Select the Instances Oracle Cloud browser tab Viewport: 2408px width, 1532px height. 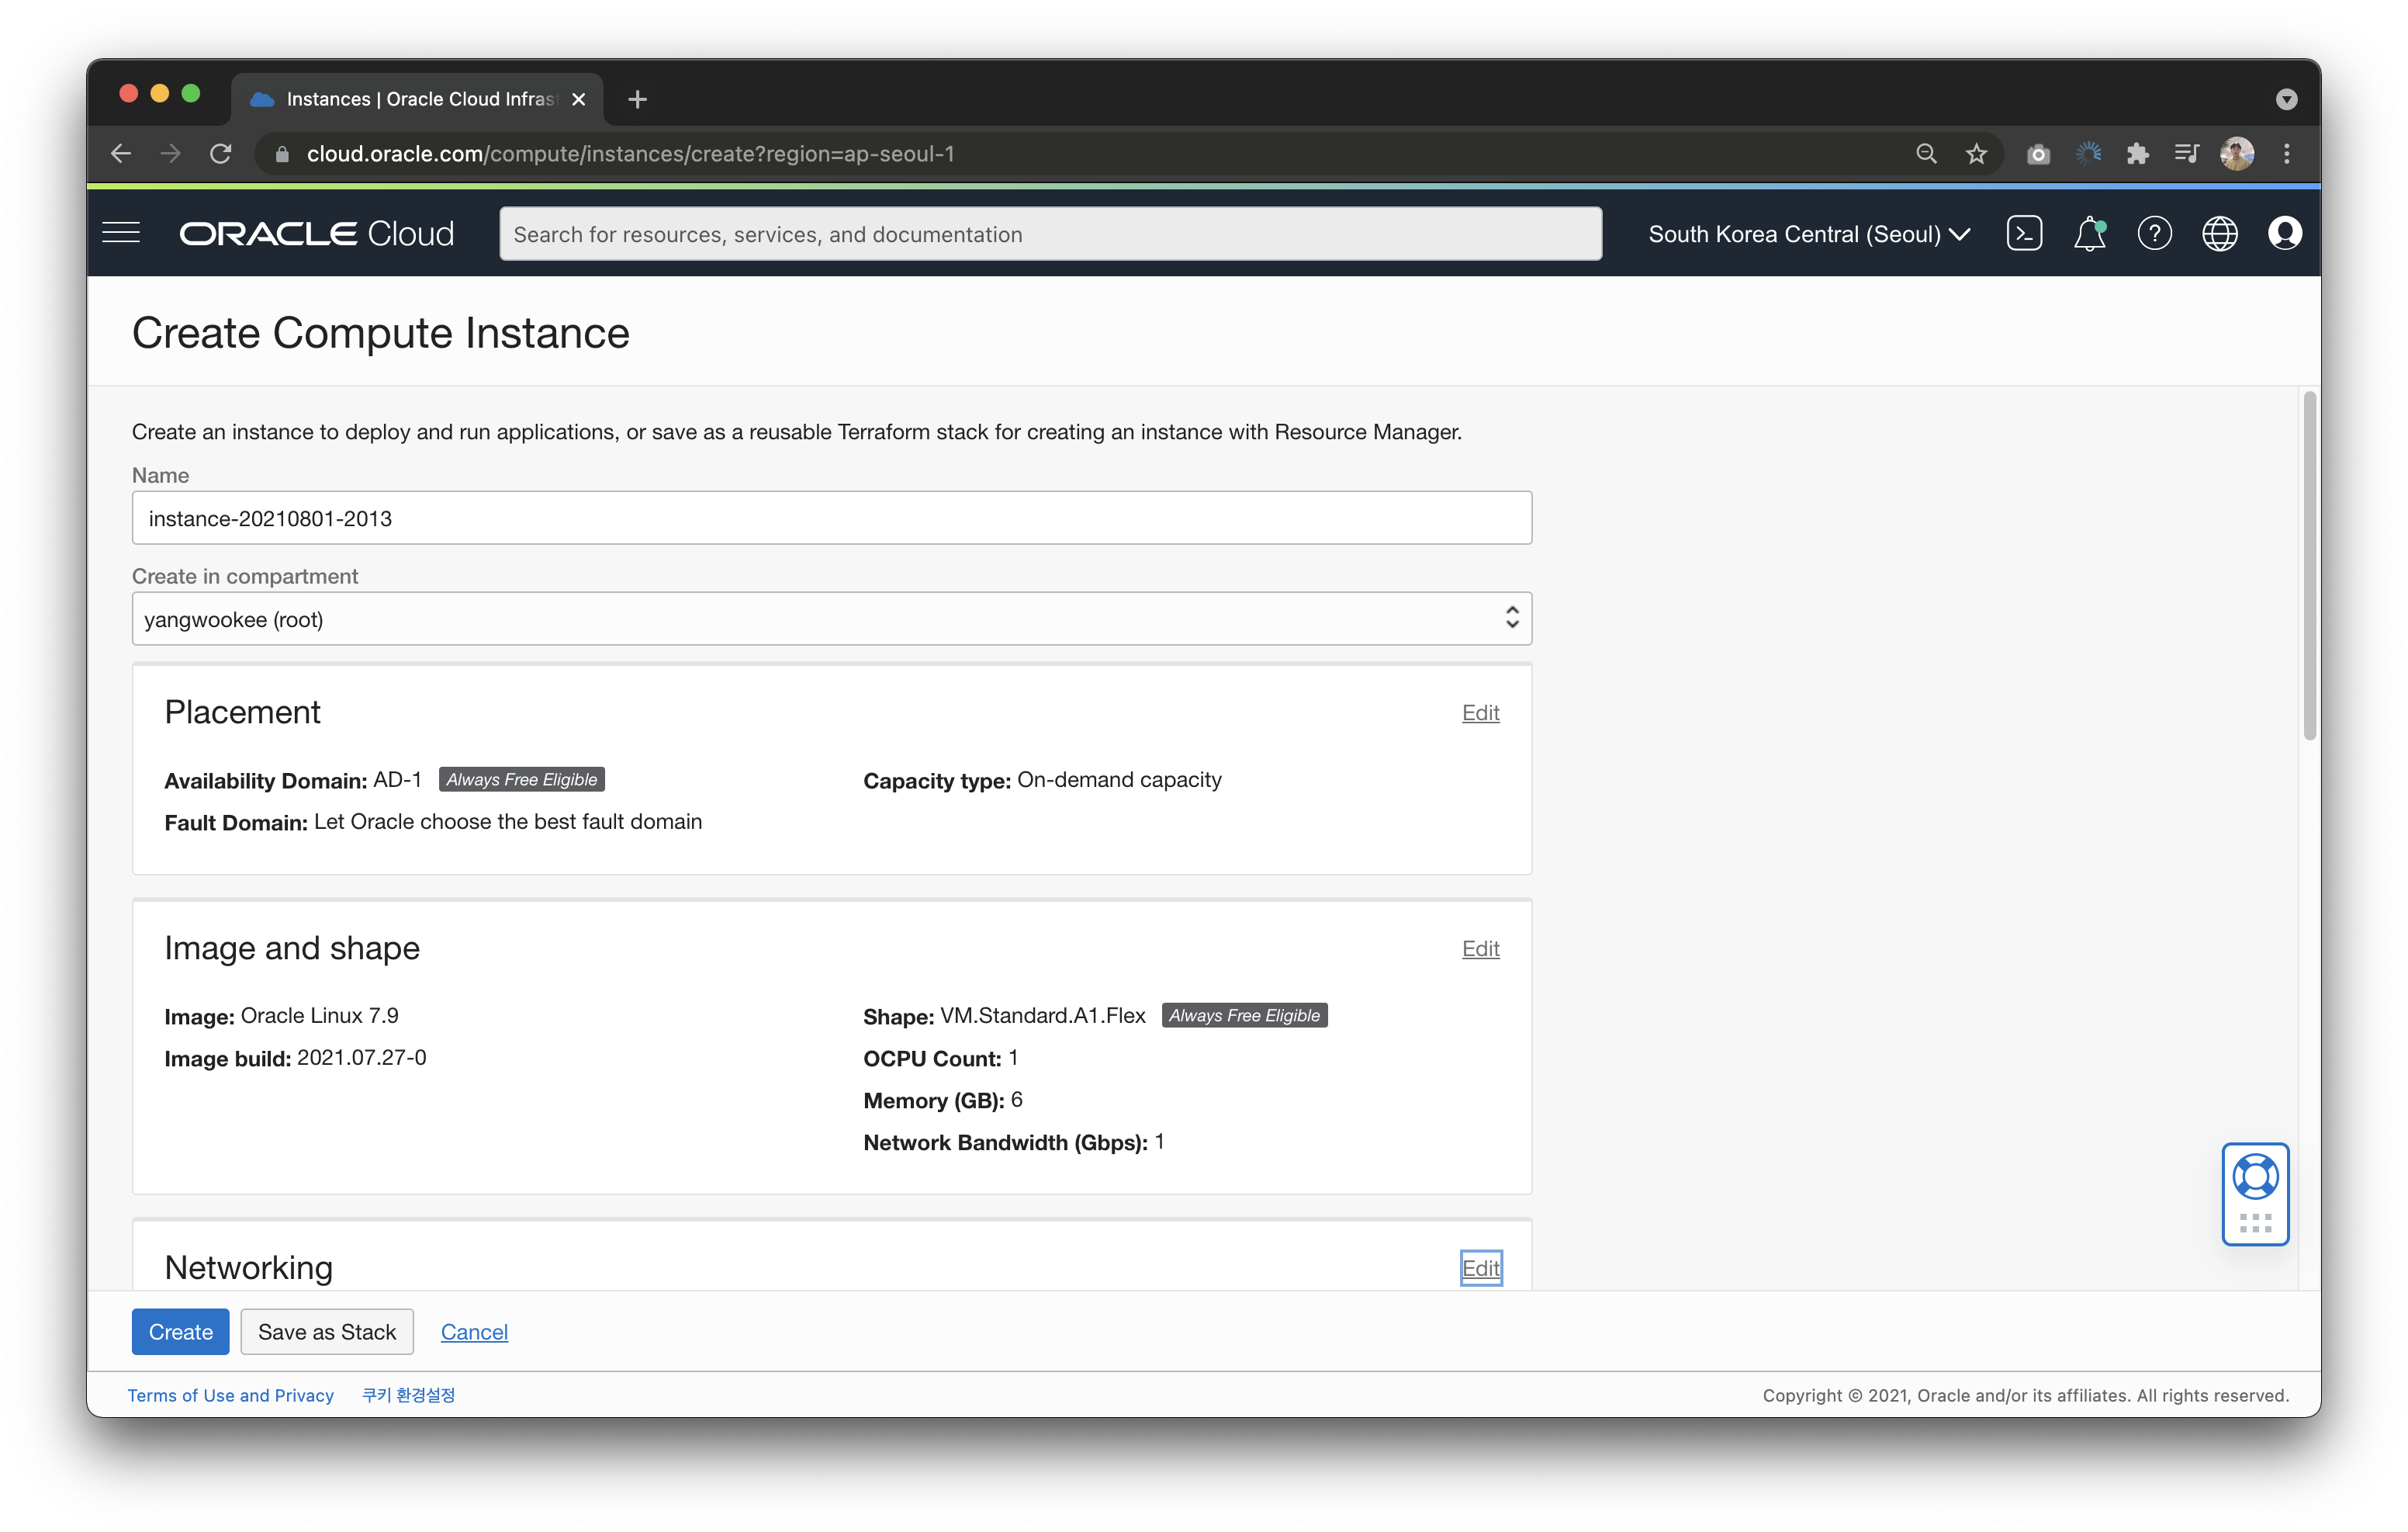[x=418, y=99]
